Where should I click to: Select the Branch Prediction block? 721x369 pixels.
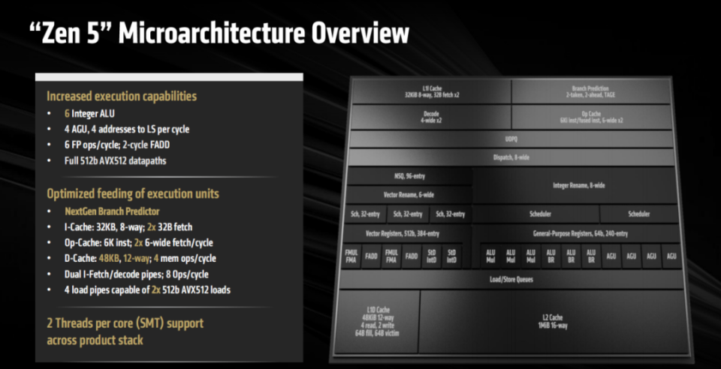(x=590, y=91)
